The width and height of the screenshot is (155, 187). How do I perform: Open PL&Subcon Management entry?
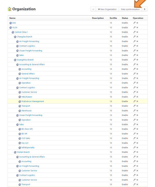click(33, 101)
